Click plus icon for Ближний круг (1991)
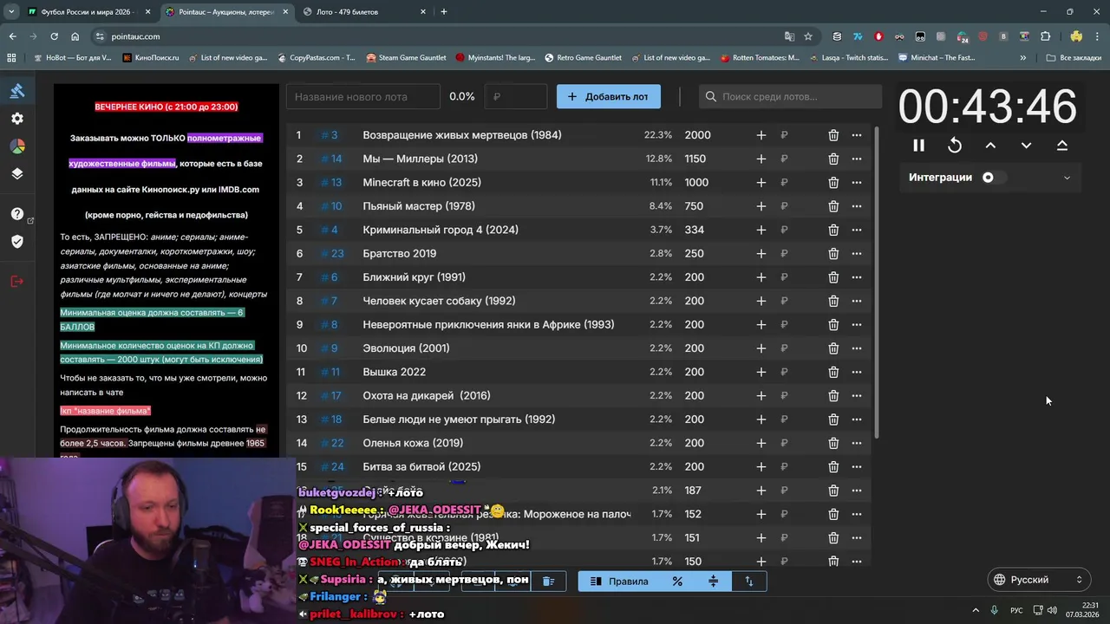Viewport: 1110px width, 624px height. click(761, 277)
